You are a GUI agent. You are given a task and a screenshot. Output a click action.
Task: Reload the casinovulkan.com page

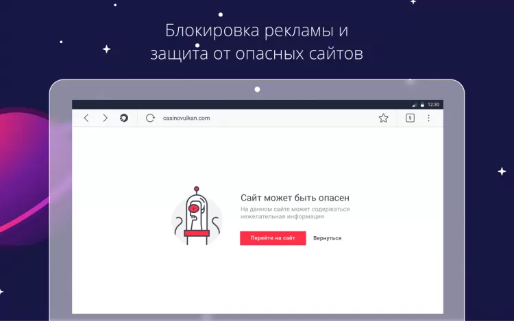point(150,118)
